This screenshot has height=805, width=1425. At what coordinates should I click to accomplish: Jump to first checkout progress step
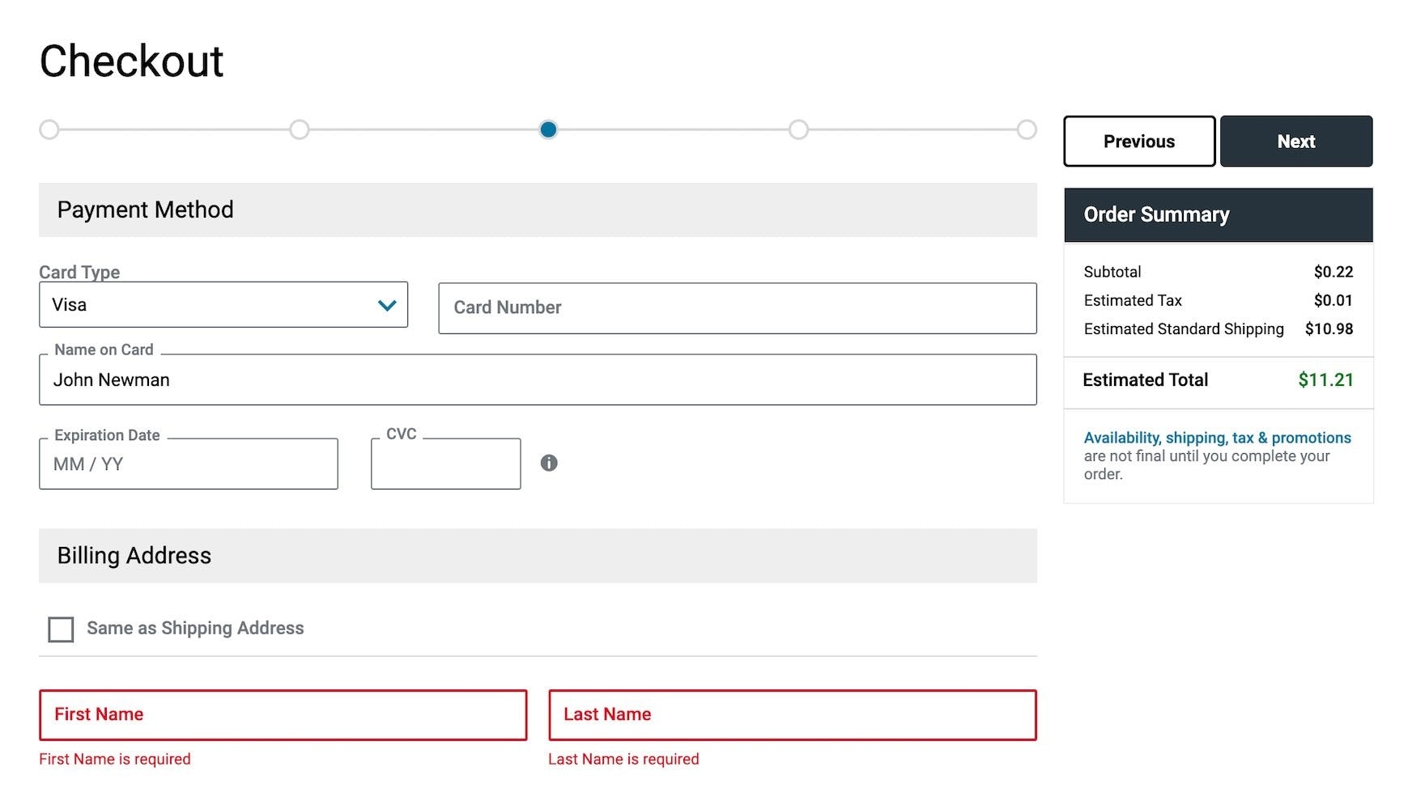point(49,129)
